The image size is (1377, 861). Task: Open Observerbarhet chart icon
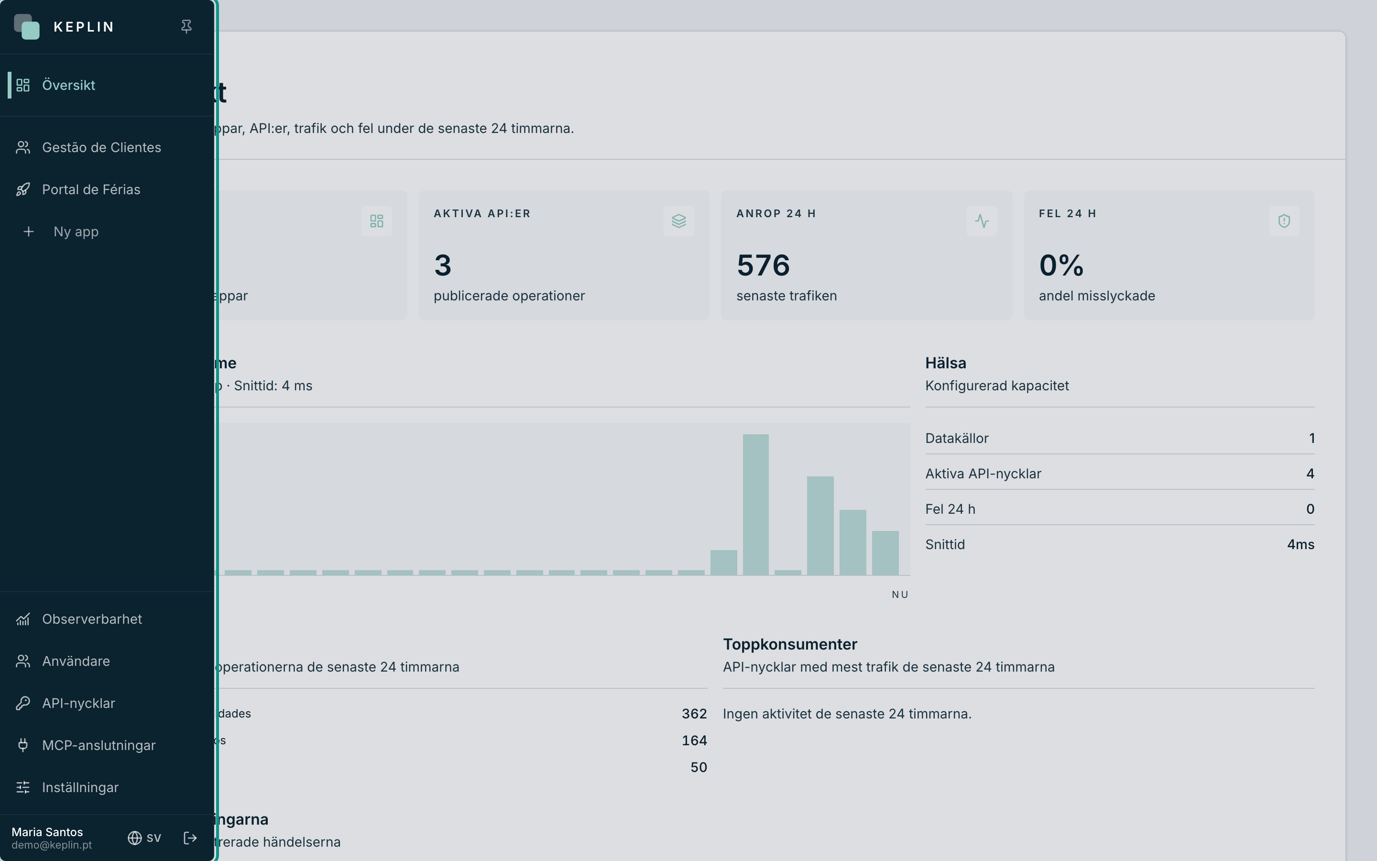tap(23, 619)
